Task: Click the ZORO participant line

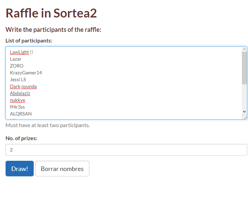Action: click(17, 66)
